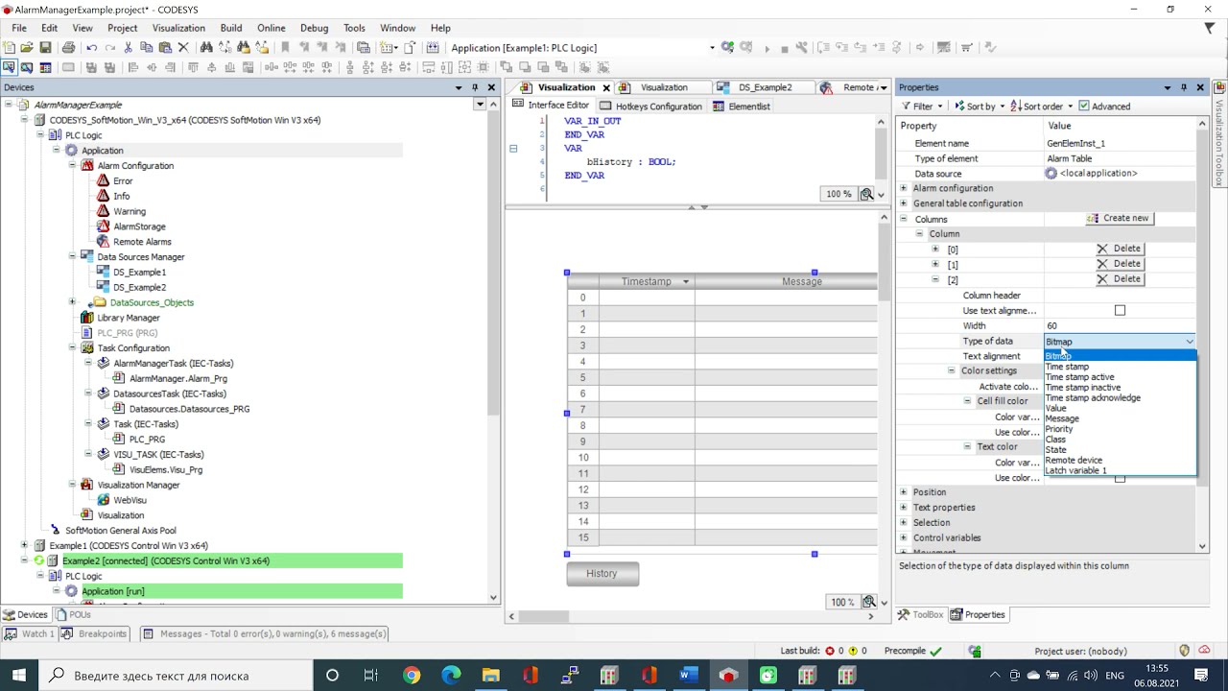Expand the Text properties group
The height and width of the screenshot is (691, 1228).
click(904, 507)
